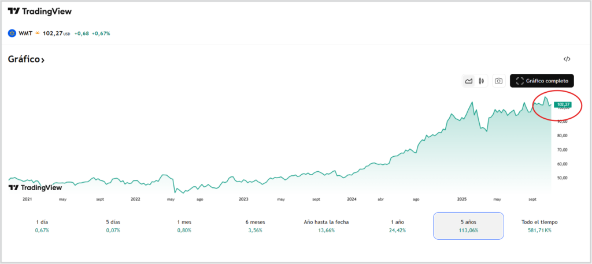
Task: Choose the 6 meses range
Action: tap(254, 225)
